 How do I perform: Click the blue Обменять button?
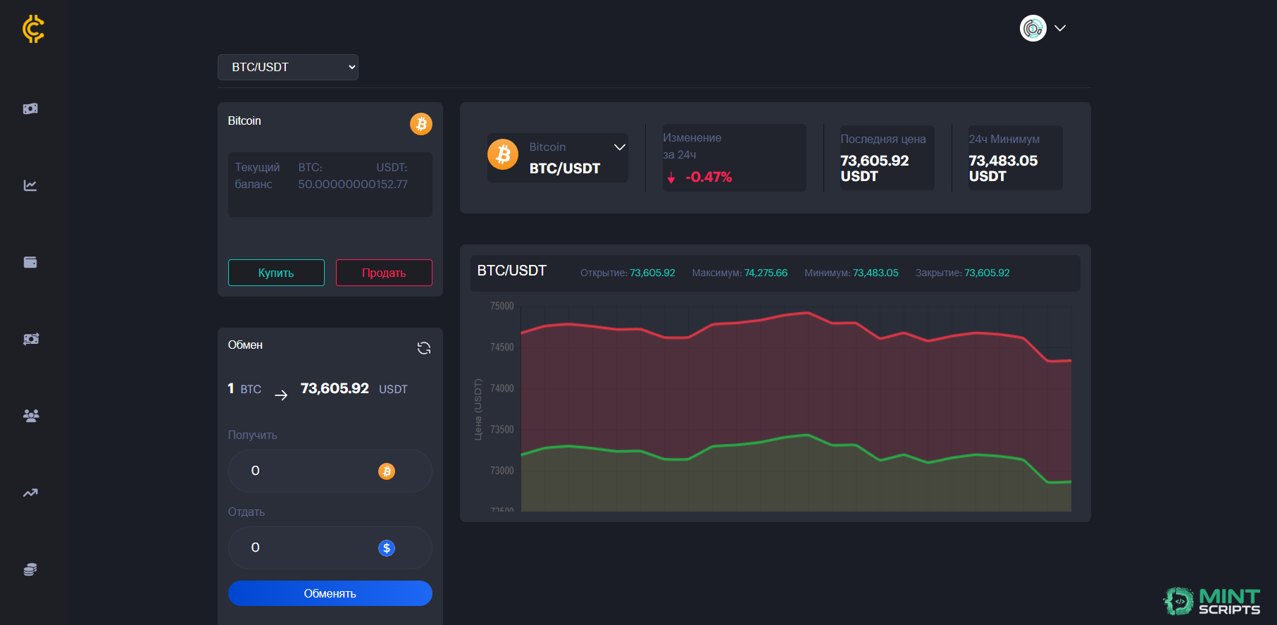pyautogui.click(x=330, y=593)
